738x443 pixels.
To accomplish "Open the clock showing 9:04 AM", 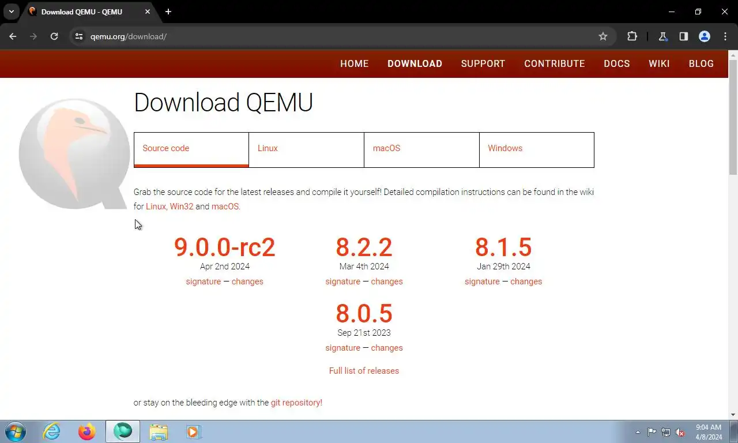I will coord(709,432).
